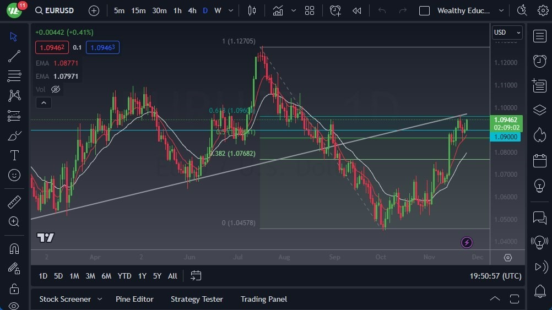Open the Strategy Tester tab

click(197, 299)
